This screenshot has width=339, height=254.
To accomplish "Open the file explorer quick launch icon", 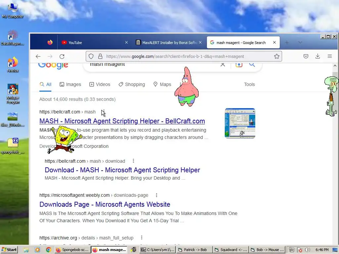I will pyautogui.click(x=26, y=250).
